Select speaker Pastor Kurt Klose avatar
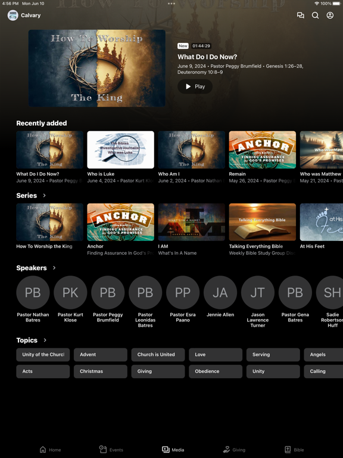The image size is (343, 458). point(70,292)
